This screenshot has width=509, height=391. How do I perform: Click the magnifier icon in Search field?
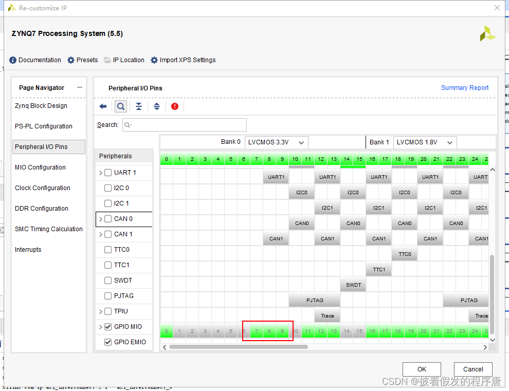128,125
